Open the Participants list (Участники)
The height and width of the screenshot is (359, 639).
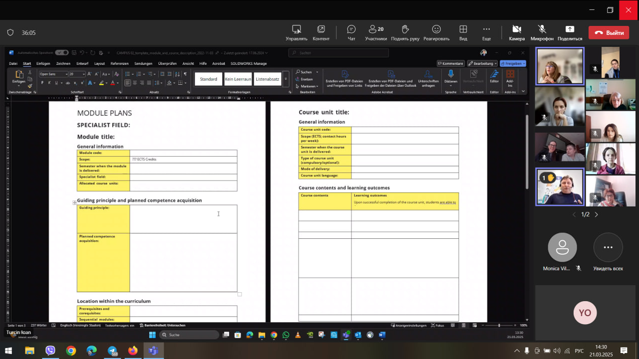[x=376, y=32]
